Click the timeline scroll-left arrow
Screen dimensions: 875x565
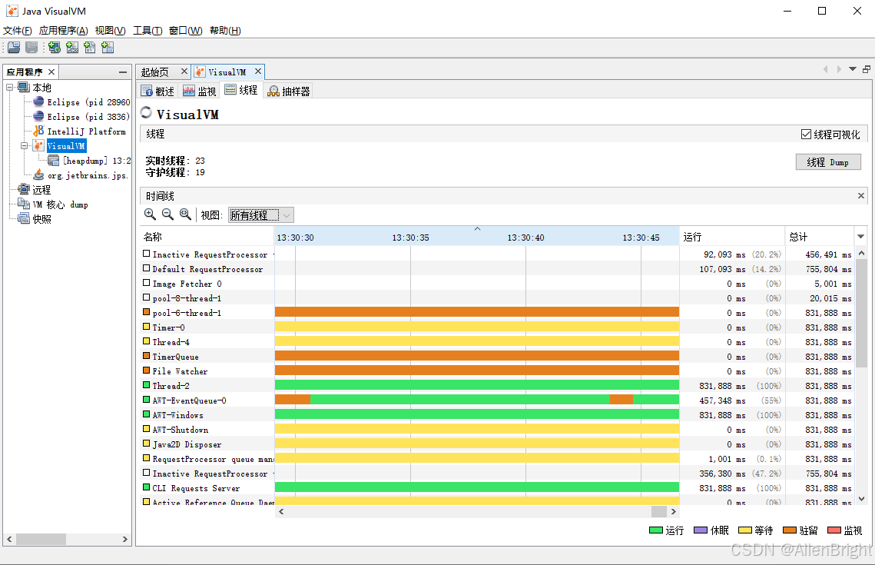click(281, 511)
